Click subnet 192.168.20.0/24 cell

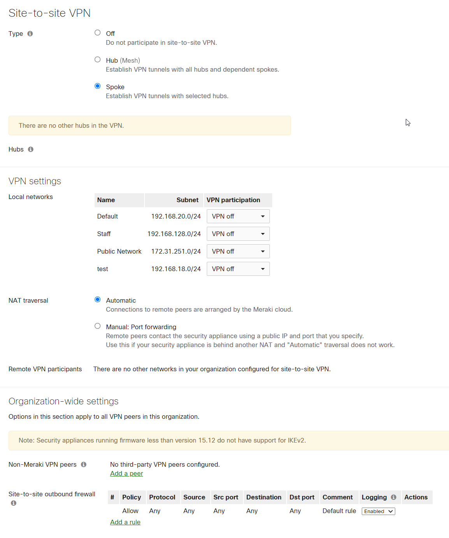[x=176, y=216]
